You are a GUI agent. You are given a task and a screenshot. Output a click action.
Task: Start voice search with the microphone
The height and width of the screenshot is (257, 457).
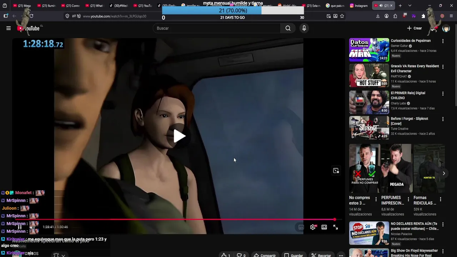[304, 28]
